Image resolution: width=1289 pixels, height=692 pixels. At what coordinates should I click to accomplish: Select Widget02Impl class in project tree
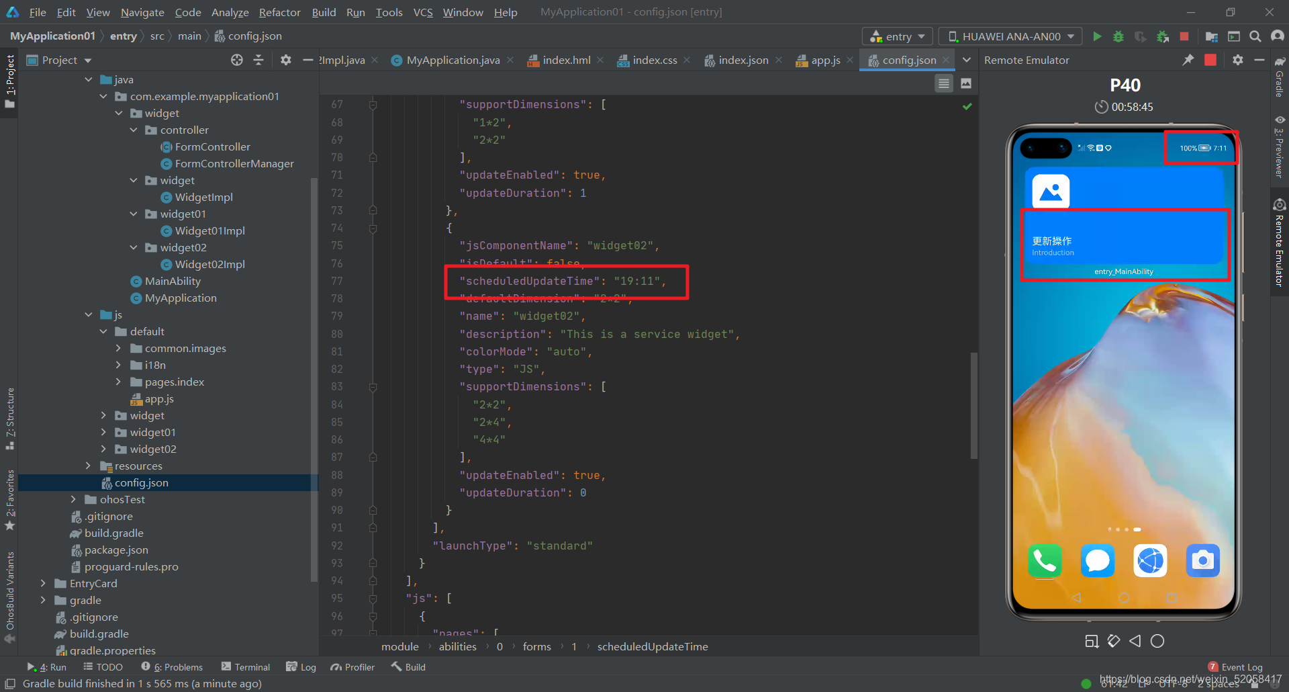tap(203, 264)
